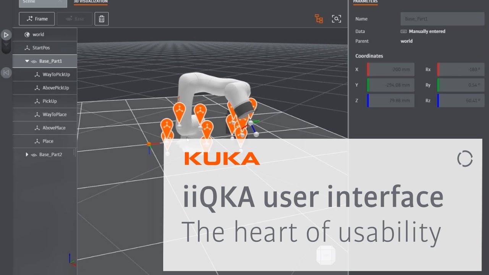This screenshot has height=275, width=489.
Task: Click the skip-to-start button on left edge
Action: (6, 73)
